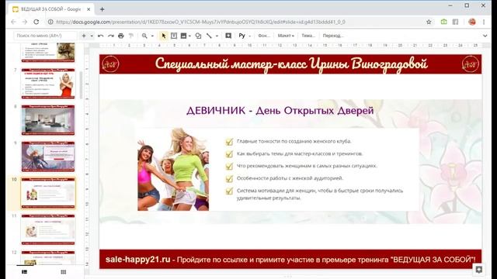Image resolution: width=497 pixels, height=279 pixels.
Task: Open the Chrome three-dot menu
Action: tap(484, 22)
